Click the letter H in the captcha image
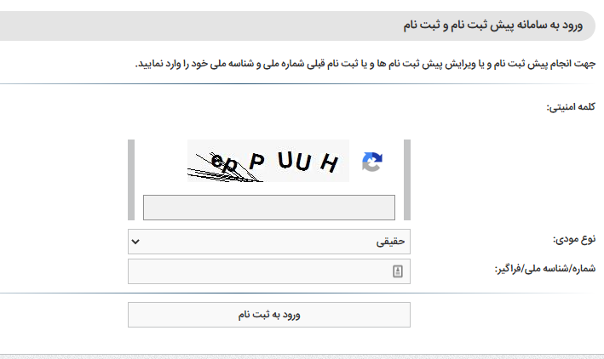The image size is (604, 359). 330,162
